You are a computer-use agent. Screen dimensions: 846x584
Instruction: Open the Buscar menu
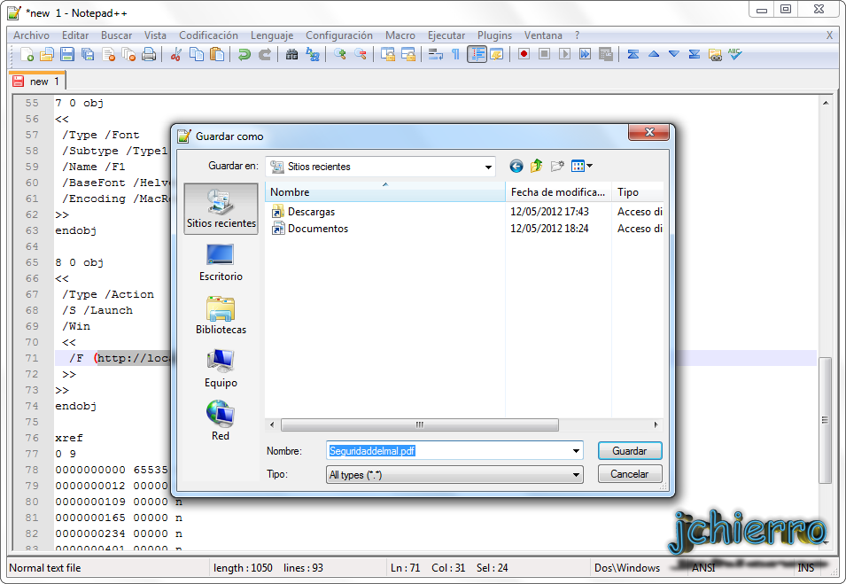click(x=117, y=35)
